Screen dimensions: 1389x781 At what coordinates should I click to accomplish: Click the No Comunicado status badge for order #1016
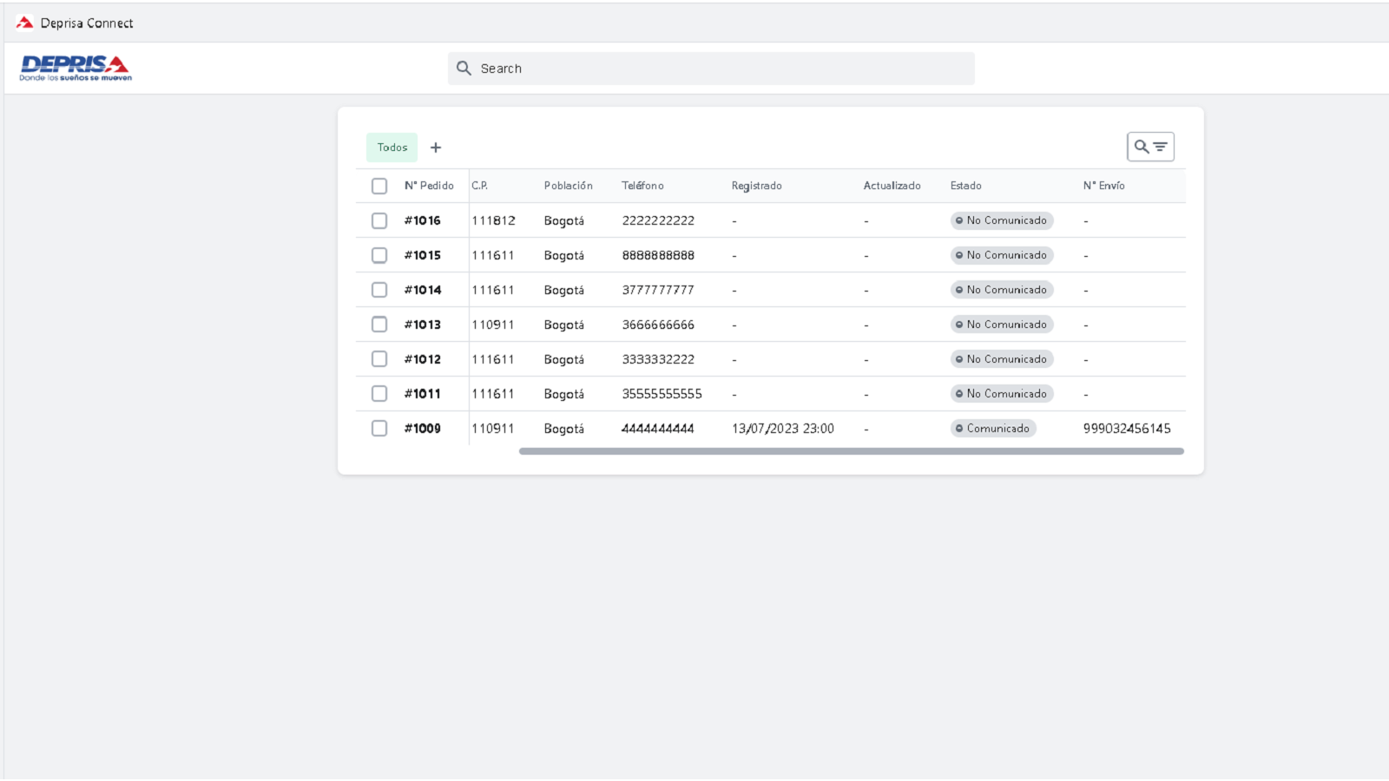coord(1001,220)
